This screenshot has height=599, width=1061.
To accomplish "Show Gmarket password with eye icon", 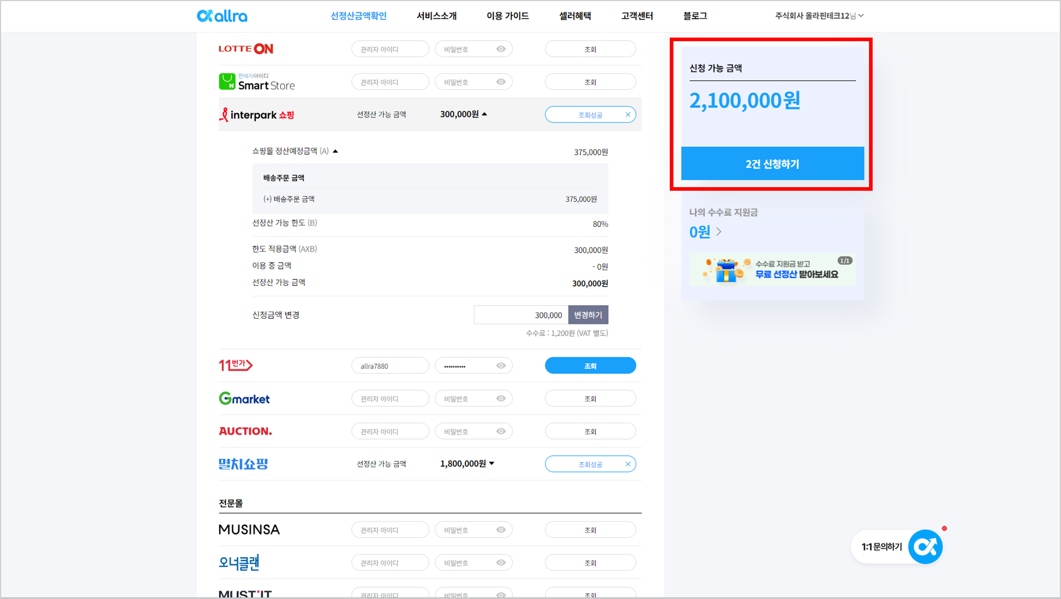I will point(501,398).
